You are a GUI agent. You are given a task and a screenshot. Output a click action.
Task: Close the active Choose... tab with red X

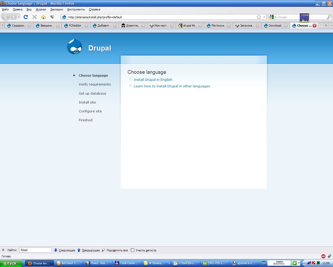click(315, 26)
